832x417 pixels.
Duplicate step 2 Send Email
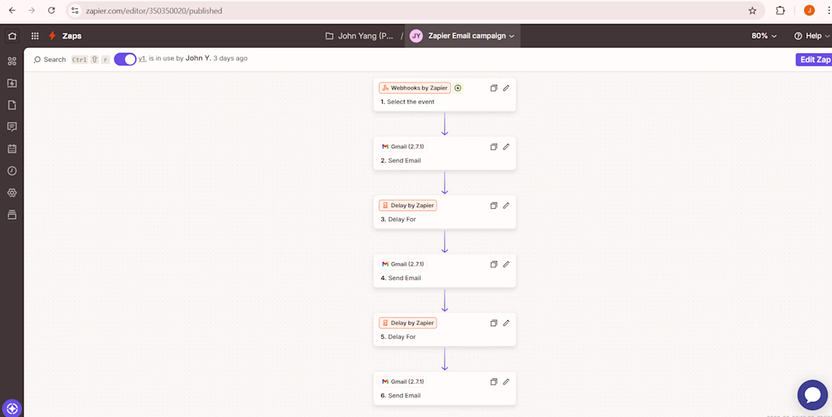[x=493, y=147]
